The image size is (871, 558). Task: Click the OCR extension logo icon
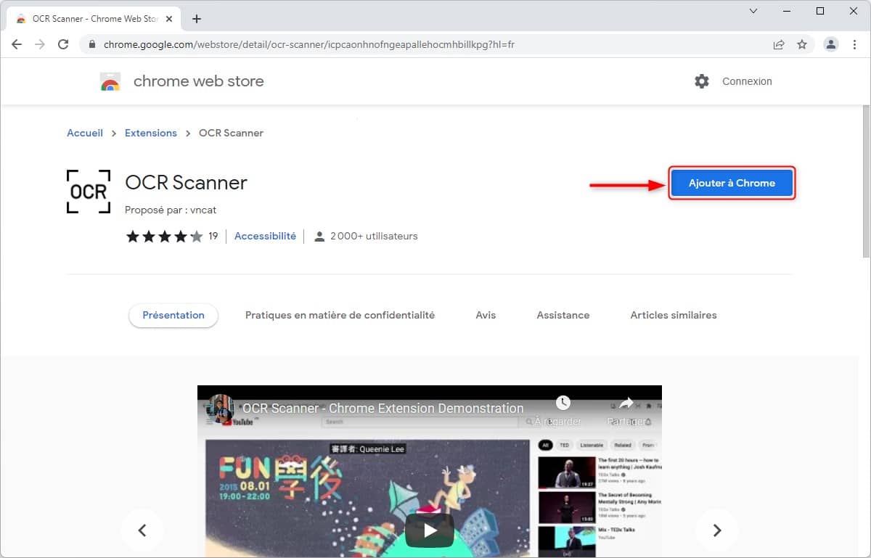pos(89,192)
